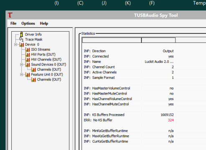The width and height of the screenshot is (206, 150).
Task: Click the Output value
Action: (x=168, y=51)
